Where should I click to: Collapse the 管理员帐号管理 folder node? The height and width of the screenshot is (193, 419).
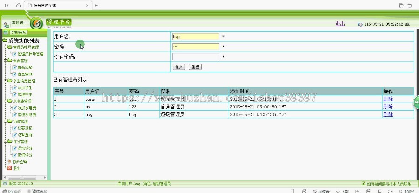pyautogui.click(x=5, y=47)
